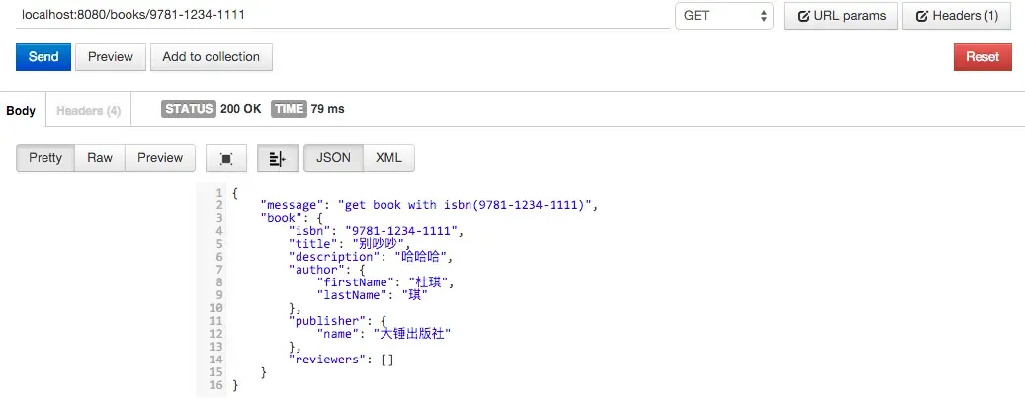The height and width of the screenshot is (400, 1025).
Task: Switch to the response Body tab
Action: point(21,110)
